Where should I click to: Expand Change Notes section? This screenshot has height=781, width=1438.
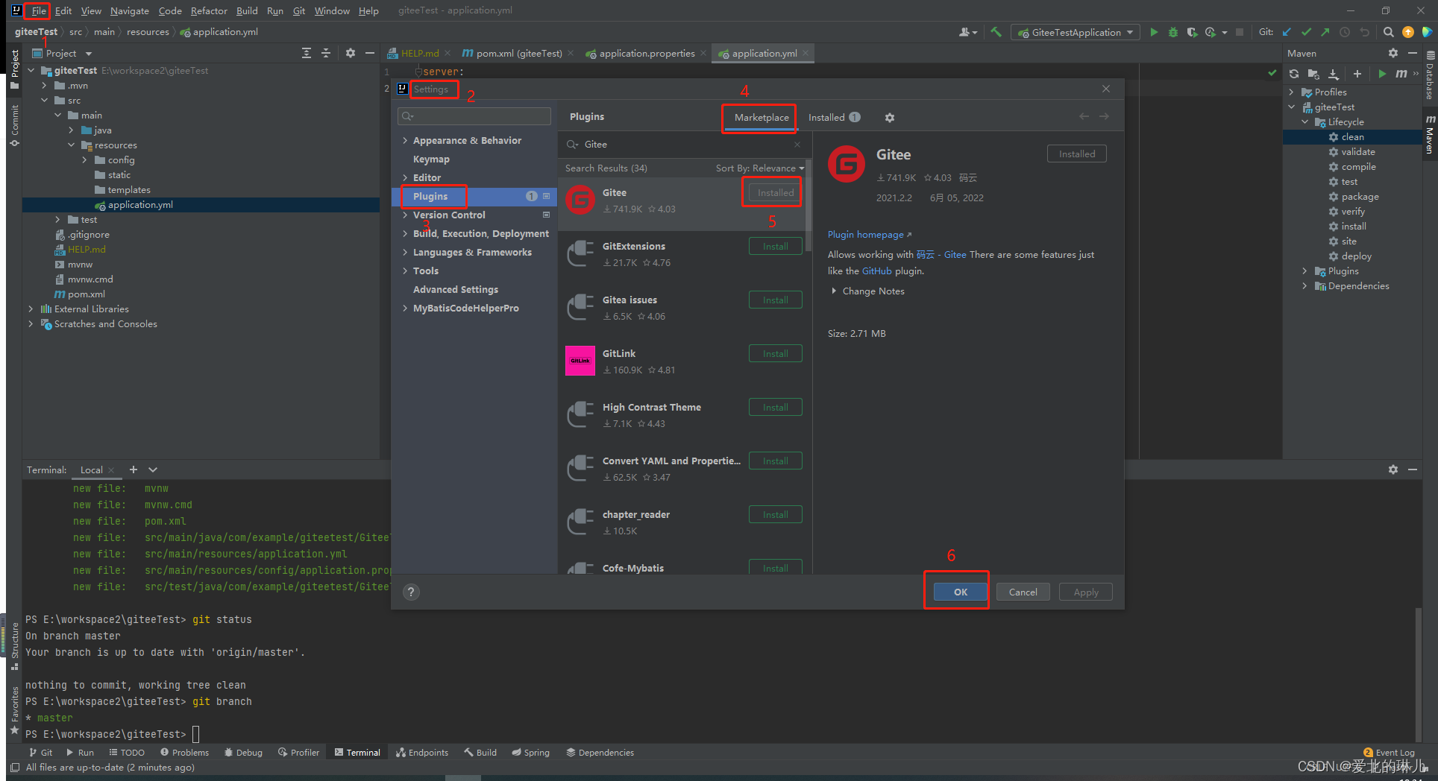(834, 291)
